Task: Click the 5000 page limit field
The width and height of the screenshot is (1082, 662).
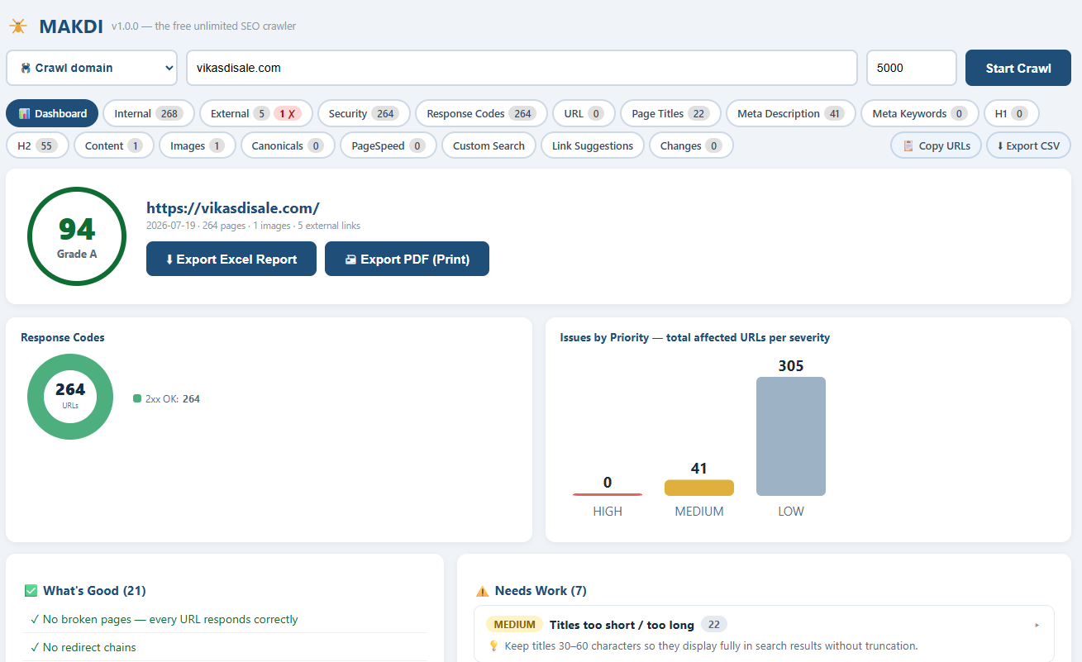Action: [911, 68]
